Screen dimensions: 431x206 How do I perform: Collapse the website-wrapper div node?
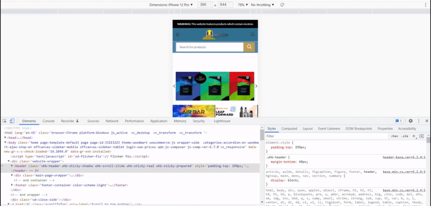[x=9, y=161]
